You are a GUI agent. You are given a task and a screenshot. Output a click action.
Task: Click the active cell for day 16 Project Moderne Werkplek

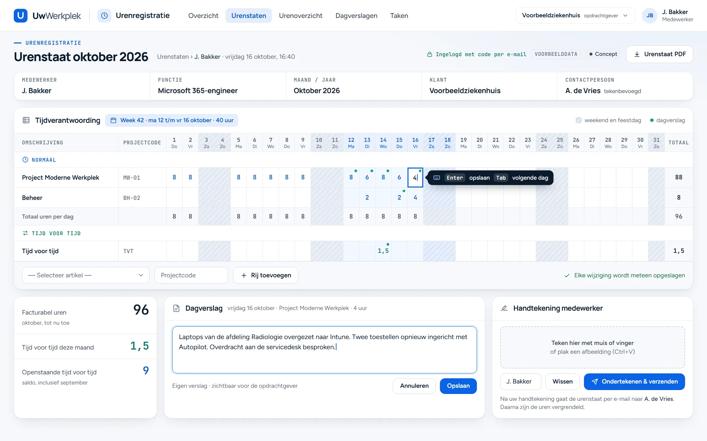tap(415, 178)
